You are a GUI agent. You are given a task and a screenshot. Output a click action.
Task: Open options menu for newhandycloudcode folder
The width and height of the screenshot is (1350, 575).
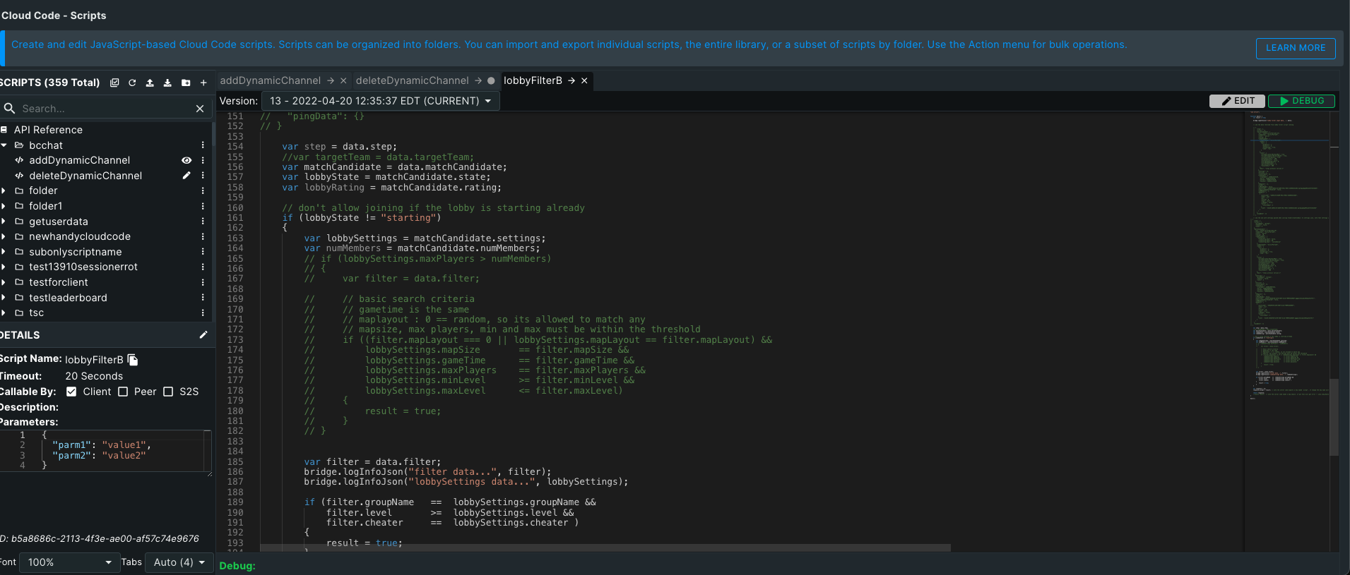click(x=203, y=236)
